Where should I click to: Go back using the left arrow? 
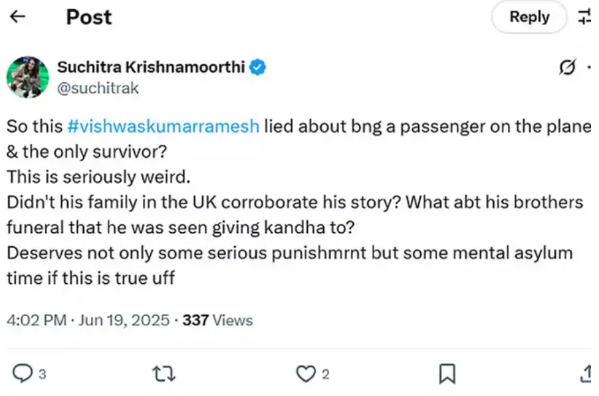click(x=18, y=17)
